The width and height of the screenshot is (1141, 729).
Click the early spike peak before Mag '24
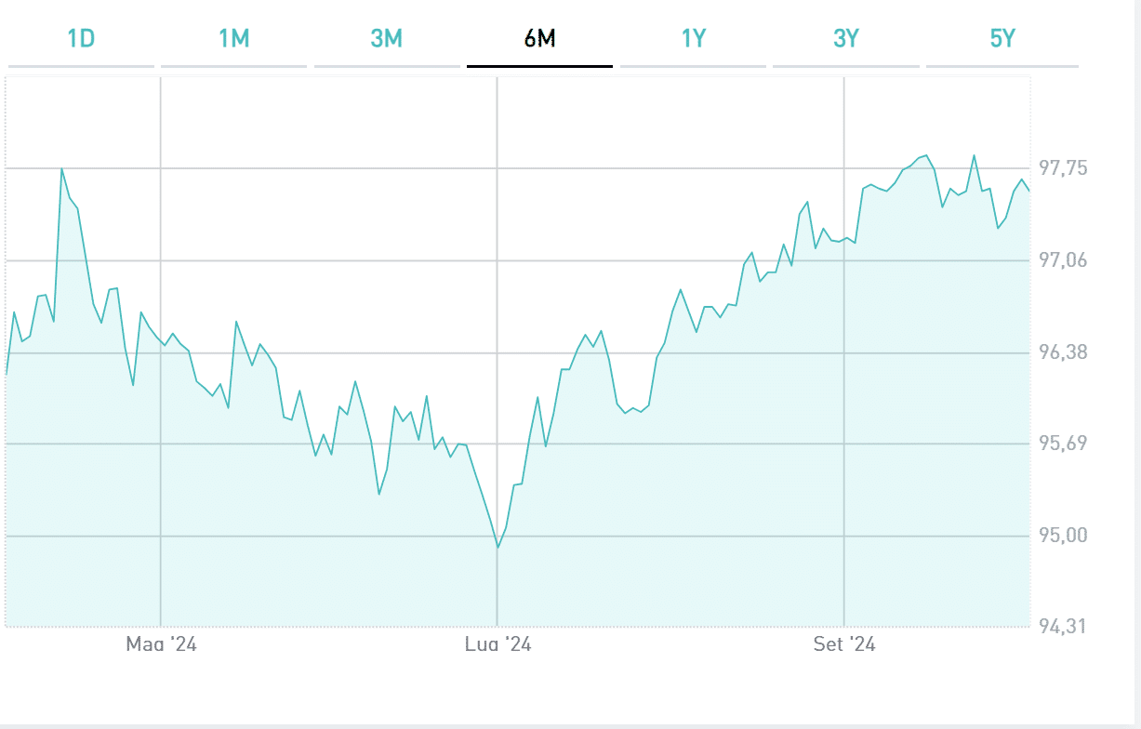click(61, 168)
